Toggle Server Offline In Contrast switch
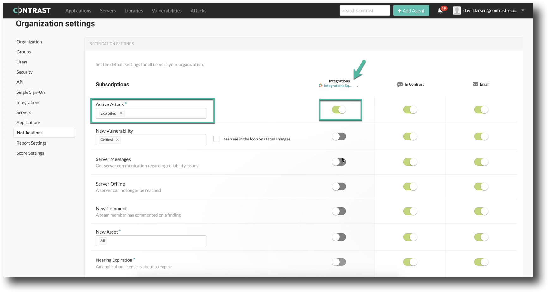Screen dimensions: 548x292 tap(410, 187)
